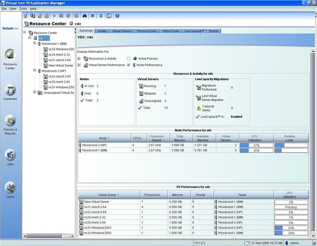
Task: Click the Resource Center title icon
Action: tap(27, 24)
